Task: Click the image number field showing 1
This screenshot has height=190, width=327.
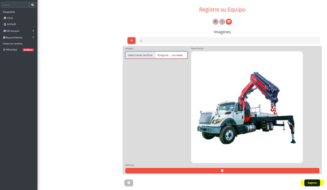Action: [x=229, y=41]
